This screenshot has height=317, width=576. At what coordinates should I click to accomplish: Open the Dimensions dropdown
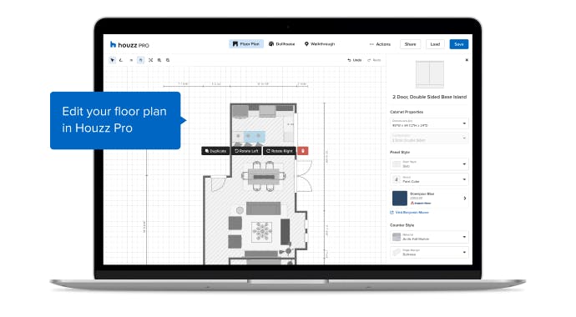pos(429,123)
